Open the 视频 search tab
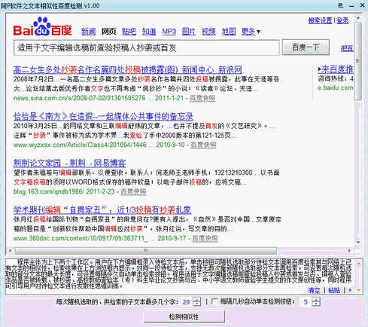Viewport: 368px width, 327px height. tap(208, 32)
